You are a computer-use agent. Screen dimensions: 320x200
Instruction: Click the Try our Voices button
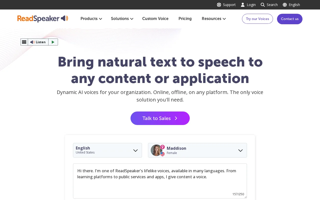(x=257, y=19)
